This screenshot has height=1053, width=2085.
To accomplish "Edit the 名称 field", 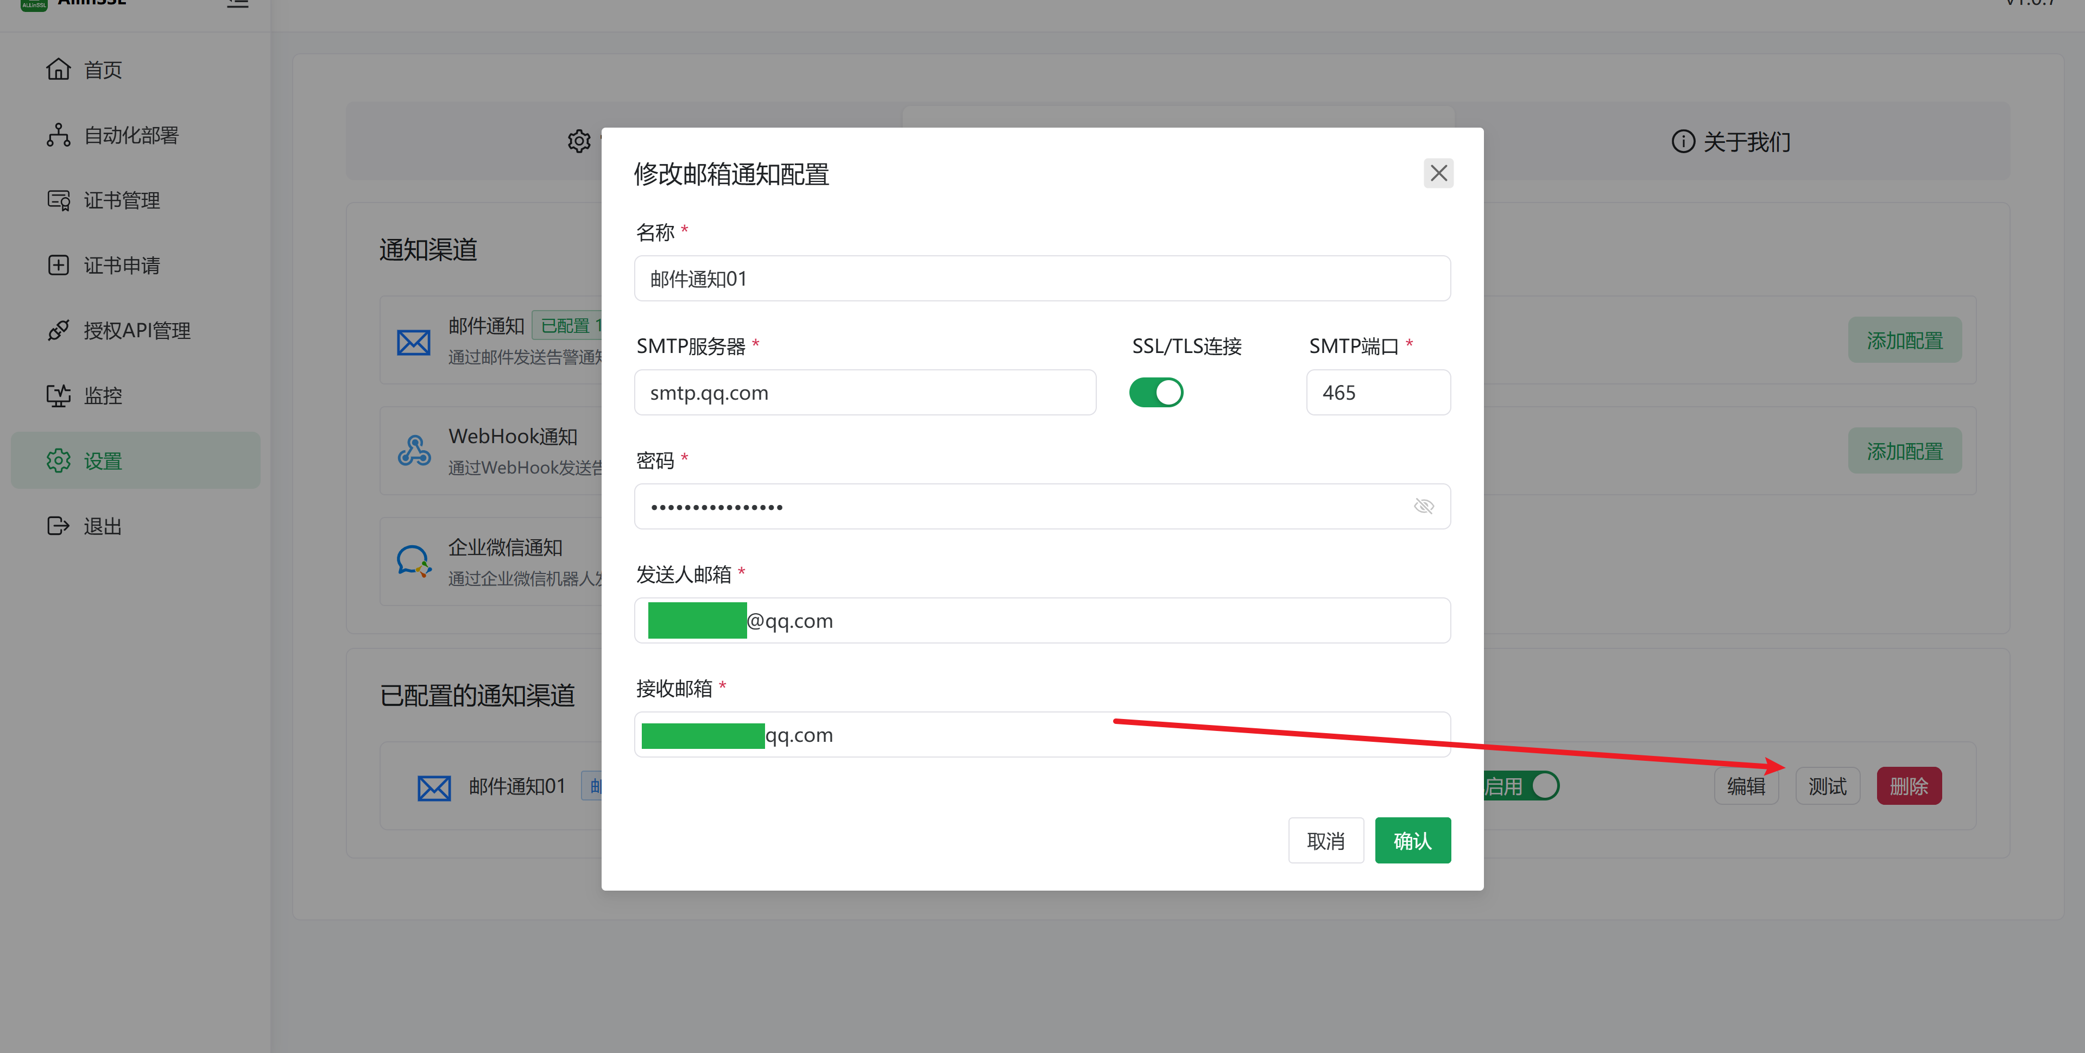I will (x=1042, y=279).
